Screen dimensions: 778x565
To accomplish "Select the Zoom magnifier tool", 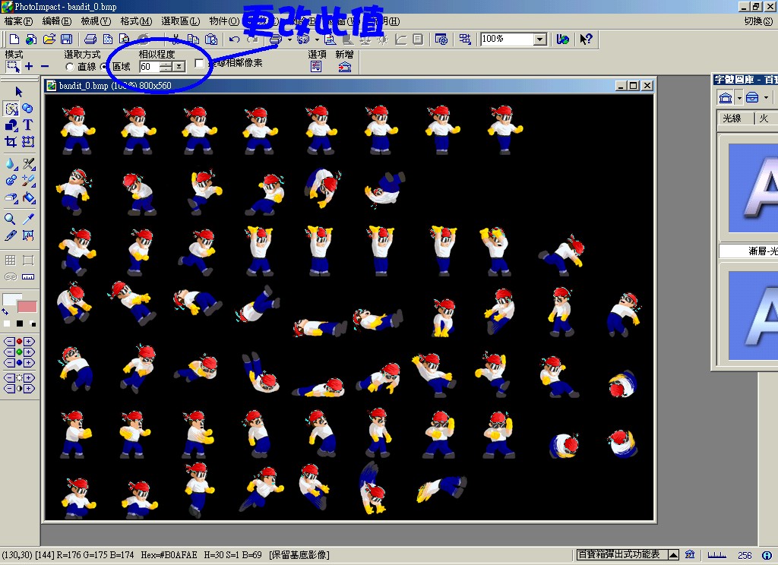I will pyautogui.click(x=10, y=219).
